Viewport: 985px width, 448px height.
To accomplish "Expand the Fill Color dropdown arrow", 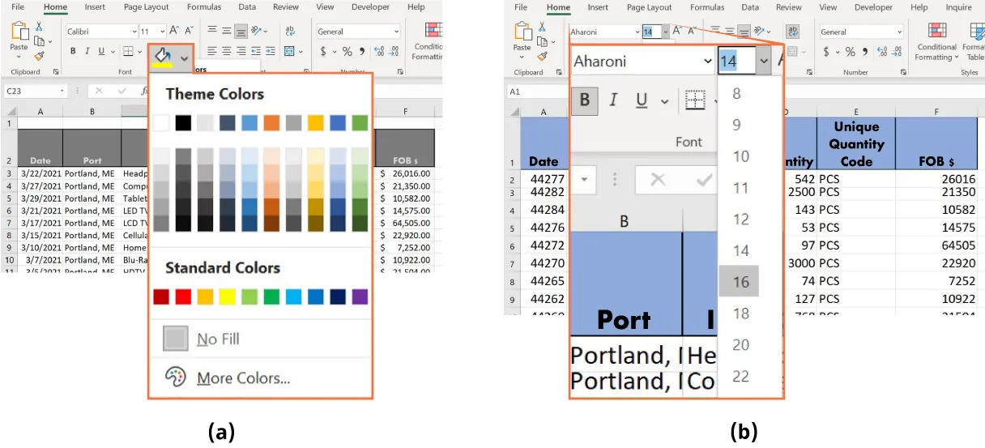I will tap(185, 58).
